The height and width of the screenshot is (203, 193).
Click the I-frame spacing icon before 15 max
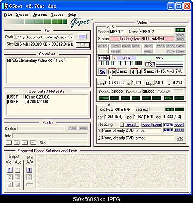(x=135, y=71)
